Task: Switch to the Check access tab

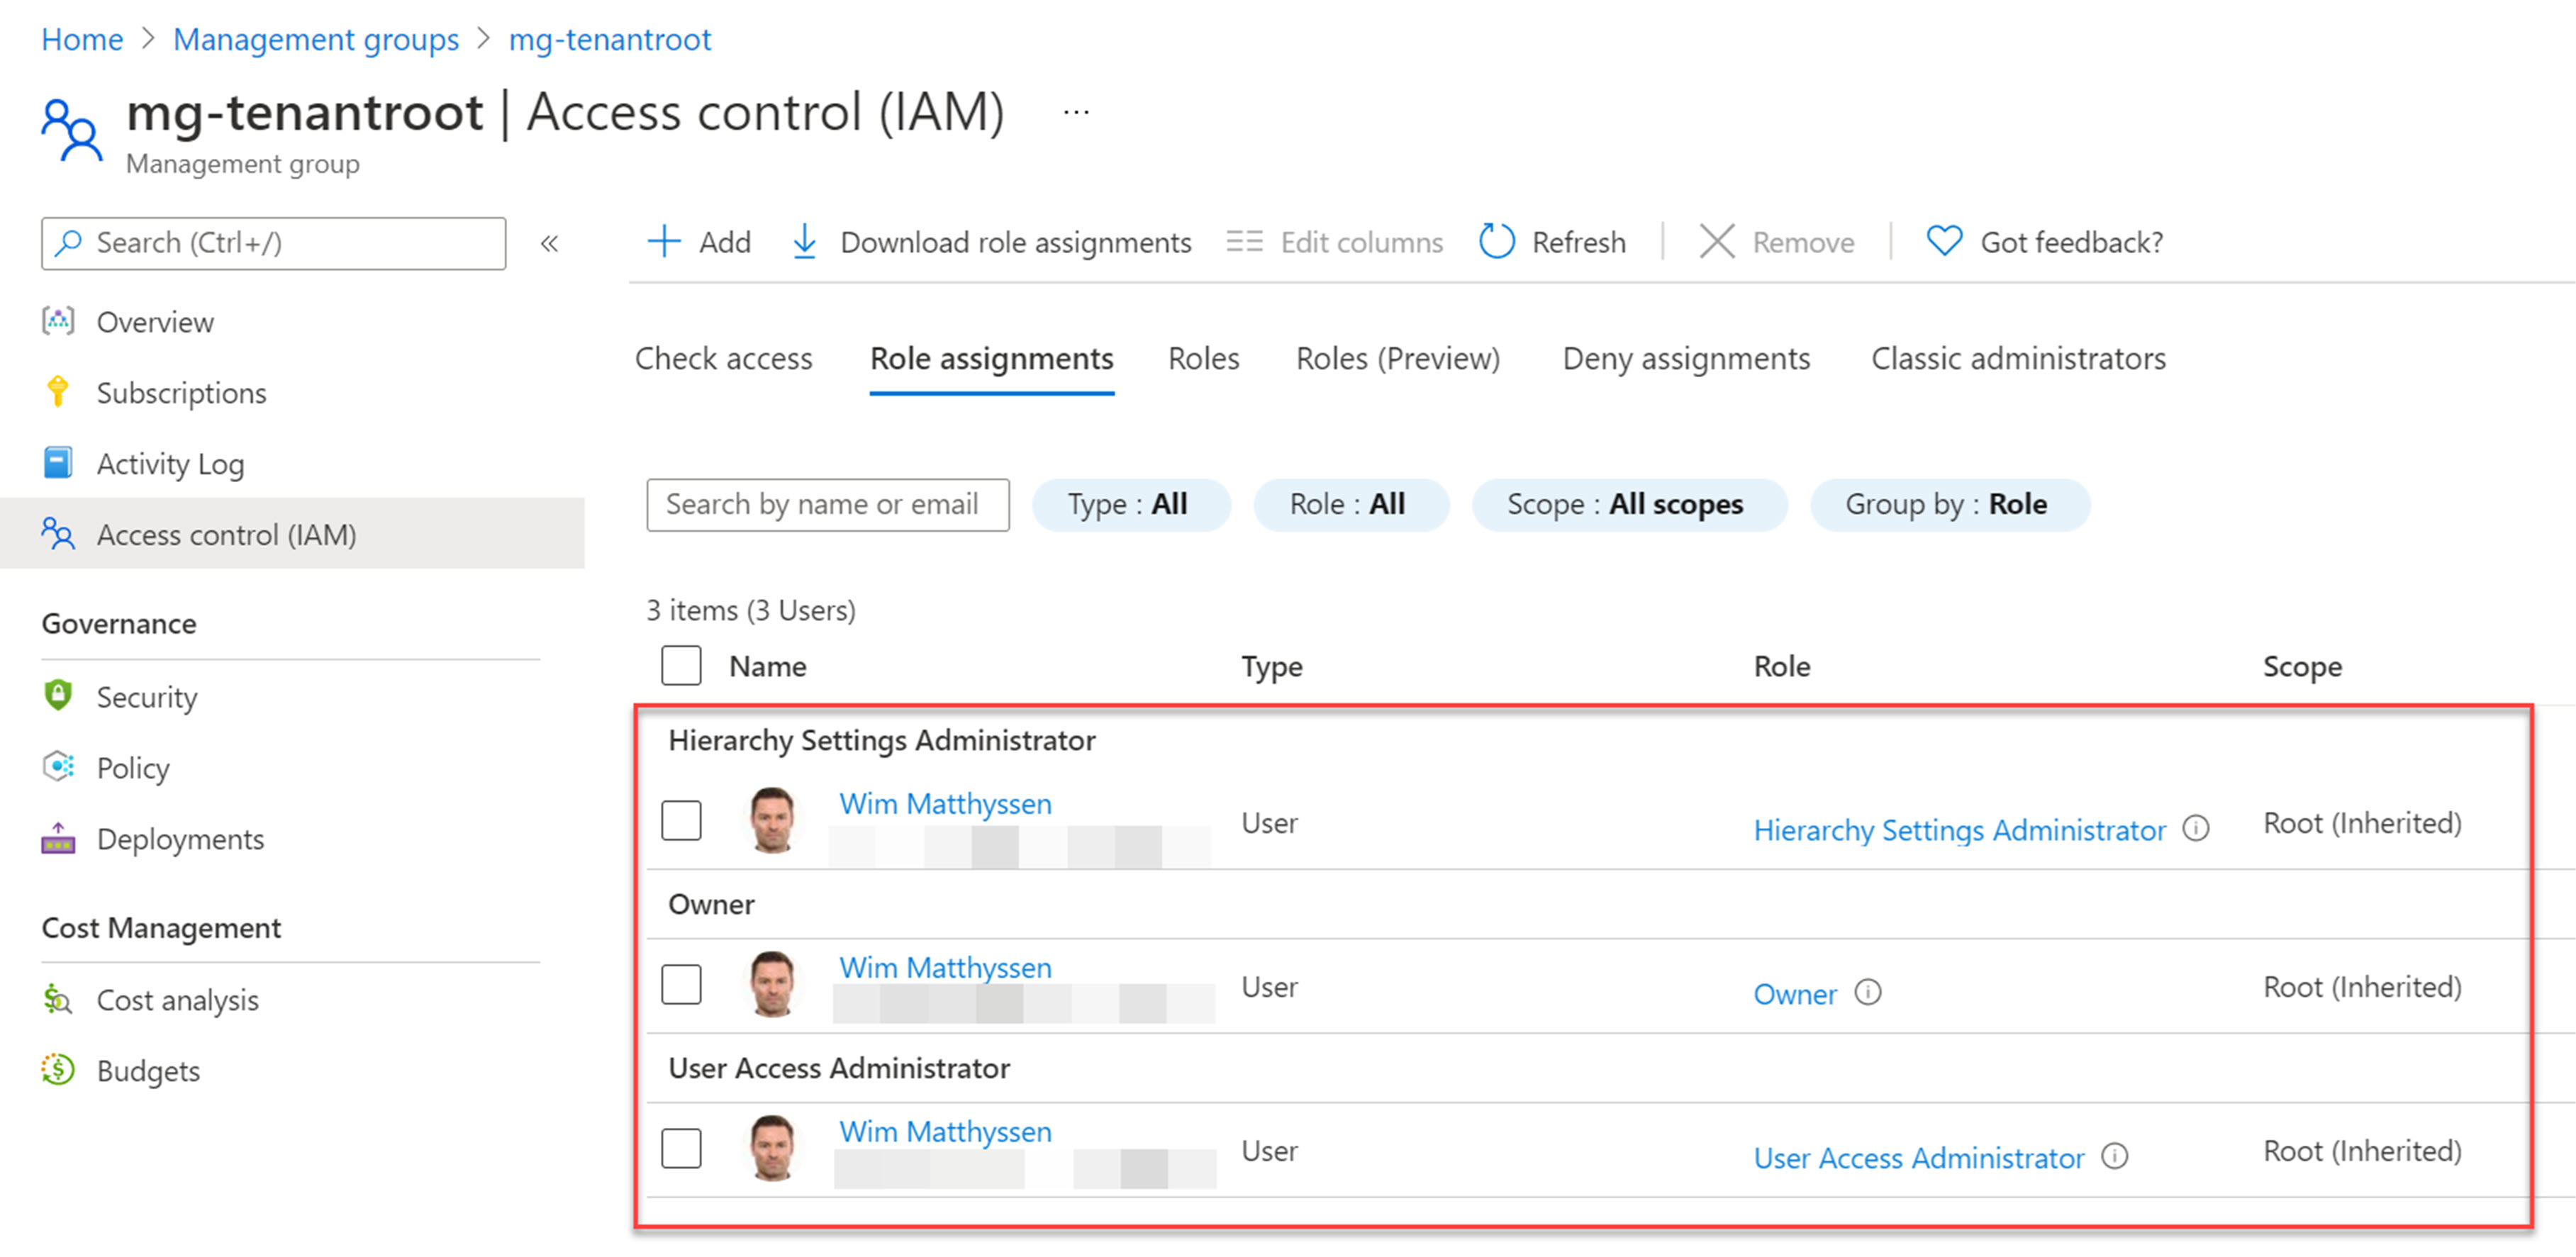Action: pyautogui.click(x=723, y=358)
